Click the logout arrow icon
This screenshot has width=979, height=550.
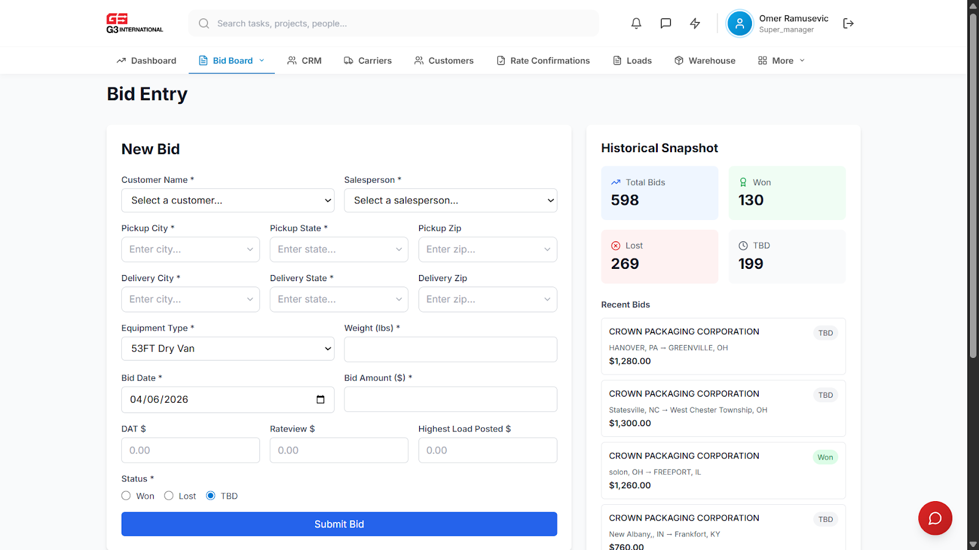coord(848,23)
